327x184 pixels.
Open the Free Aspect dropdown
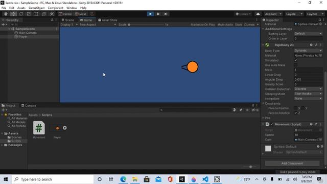98,25
